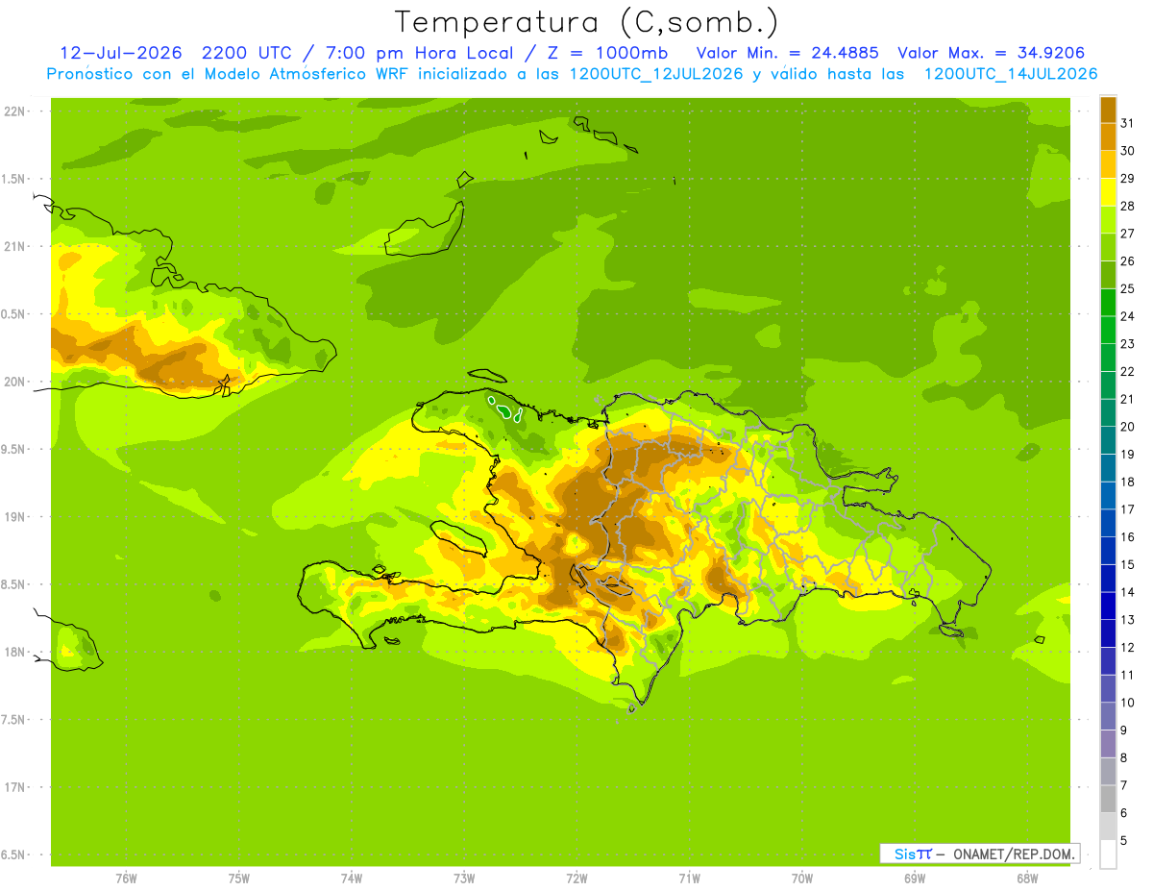Click the 69W longitude axis label
The width and height of the screenshot is (1153, 891).
[x=915, y=879]
